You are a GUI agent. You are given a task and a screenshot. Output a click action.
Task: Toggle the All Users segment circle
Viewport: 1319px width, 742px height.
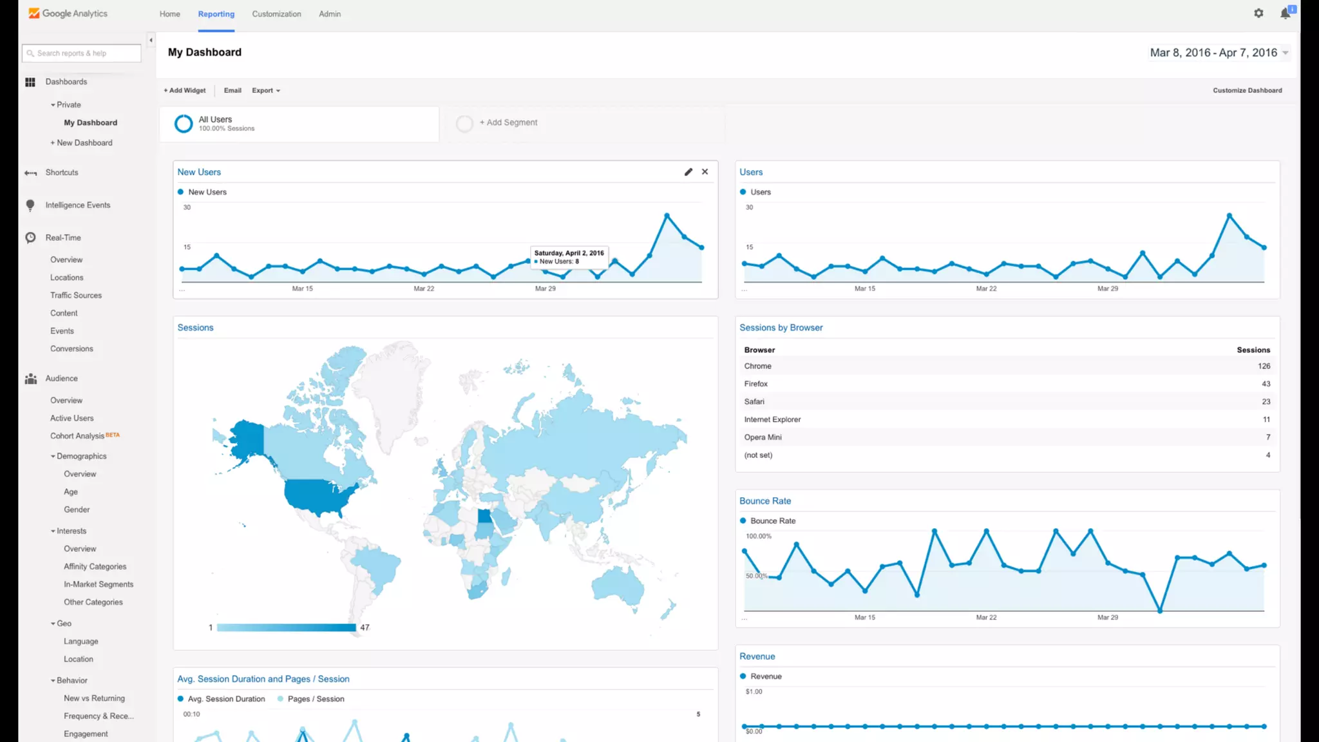pos(184,124)
